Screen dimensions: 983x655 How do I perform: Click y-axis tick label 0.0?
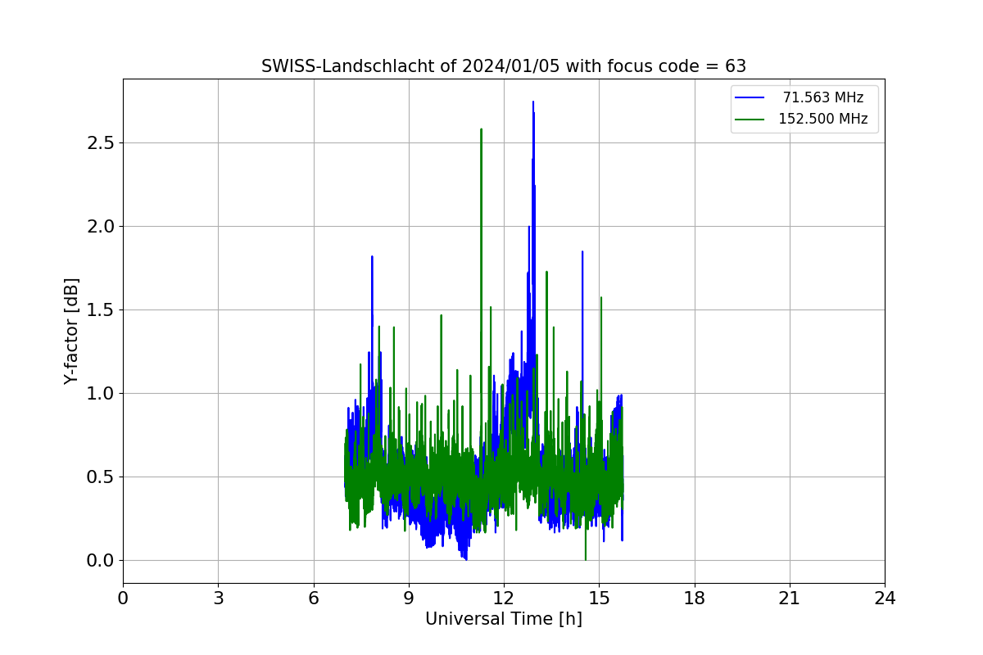102,561
